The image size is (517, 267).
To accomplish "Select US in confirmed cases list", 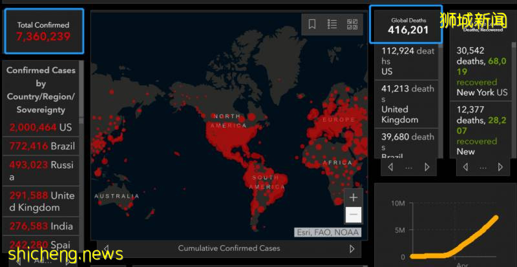I will pyautogui.click(x=40, y=128).
